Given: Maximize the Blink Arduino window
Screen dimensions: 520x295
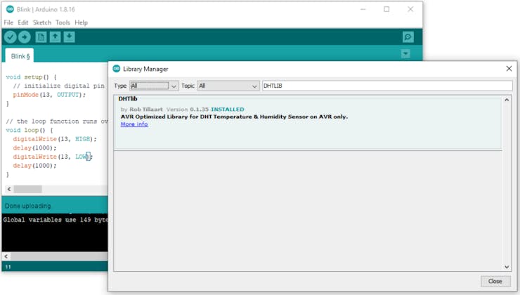Looking at the screenshot, I should [x=386, y=9].
